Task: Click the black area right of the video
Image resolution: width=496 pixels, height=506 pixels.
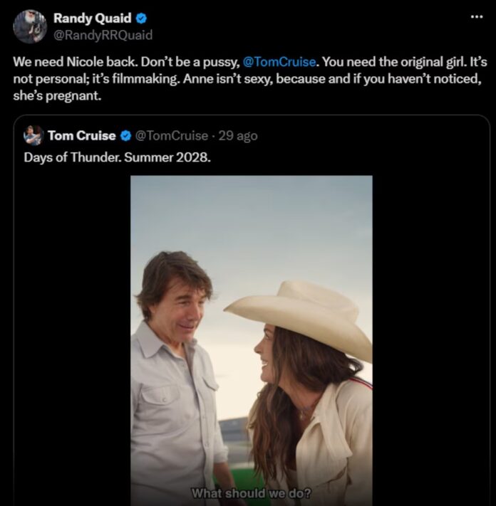Action: click(x=430, y=341)
